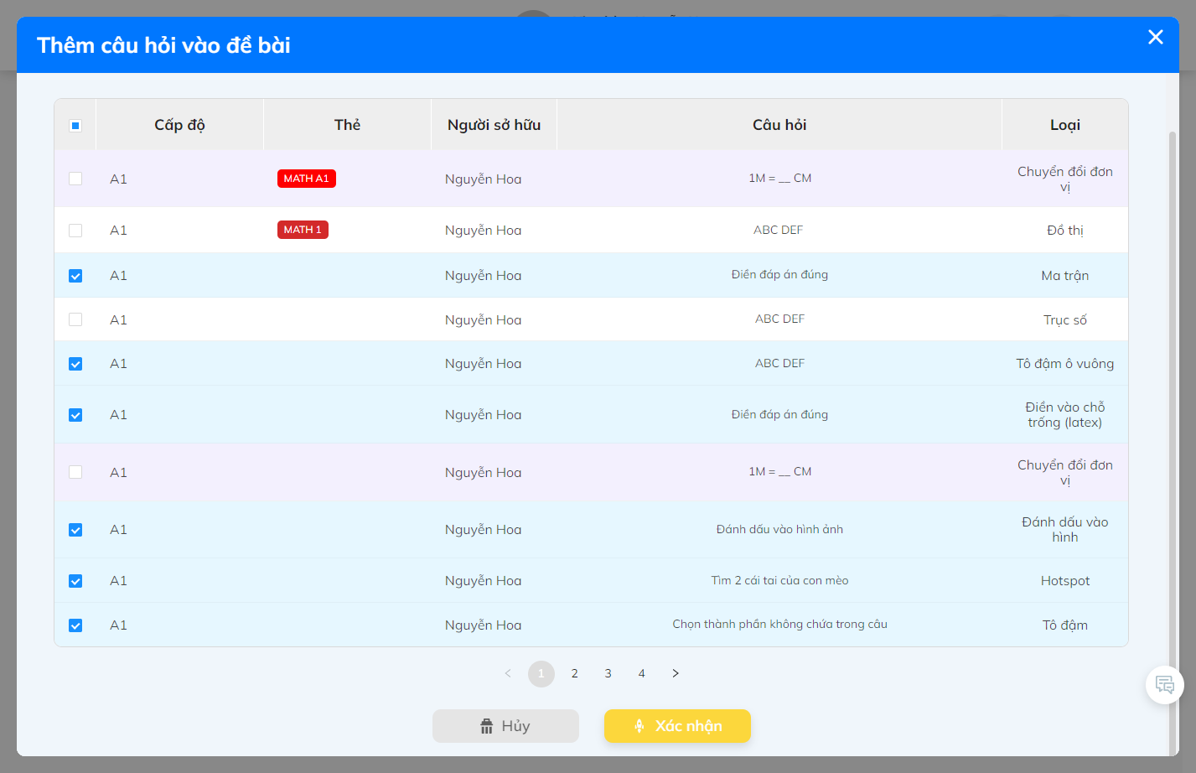Click the 'Hotspot' type cell

coord(1065,581)
